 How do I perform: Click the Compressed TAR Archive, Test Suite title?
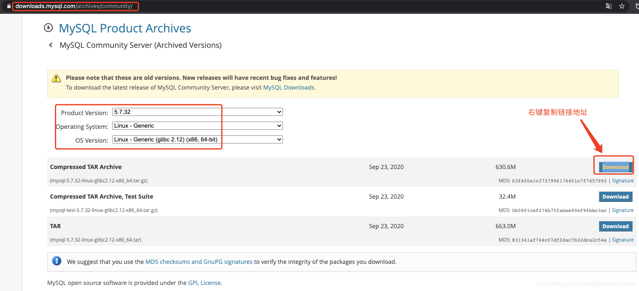point(102,197)
